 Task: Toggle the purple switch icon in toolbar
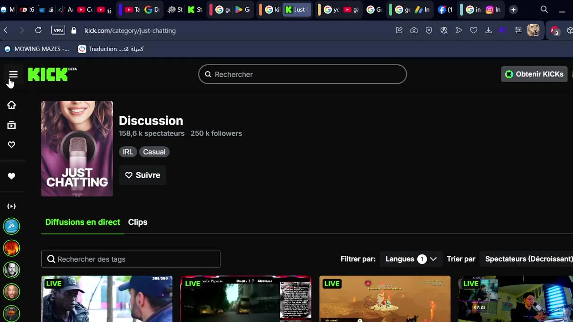click(x=503, y=30)
